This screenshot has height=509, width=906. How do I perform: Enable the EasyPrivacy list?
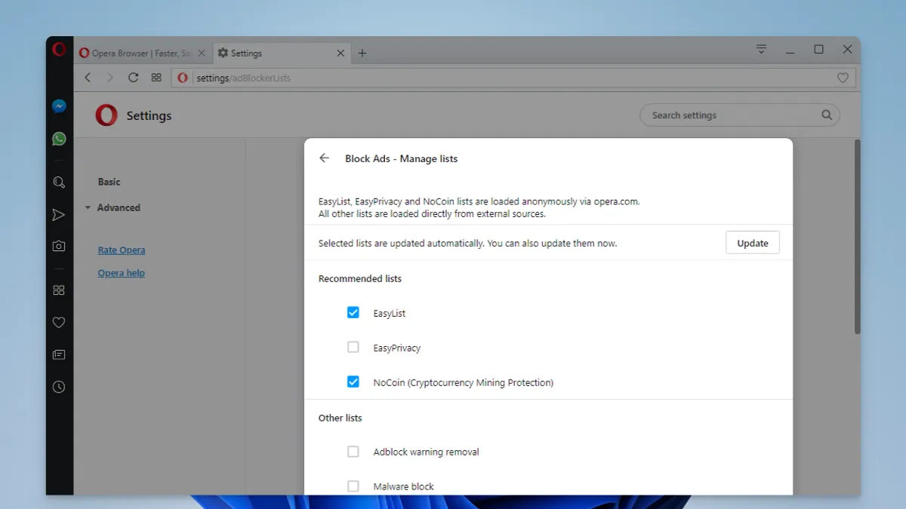[x=353, y=348]
